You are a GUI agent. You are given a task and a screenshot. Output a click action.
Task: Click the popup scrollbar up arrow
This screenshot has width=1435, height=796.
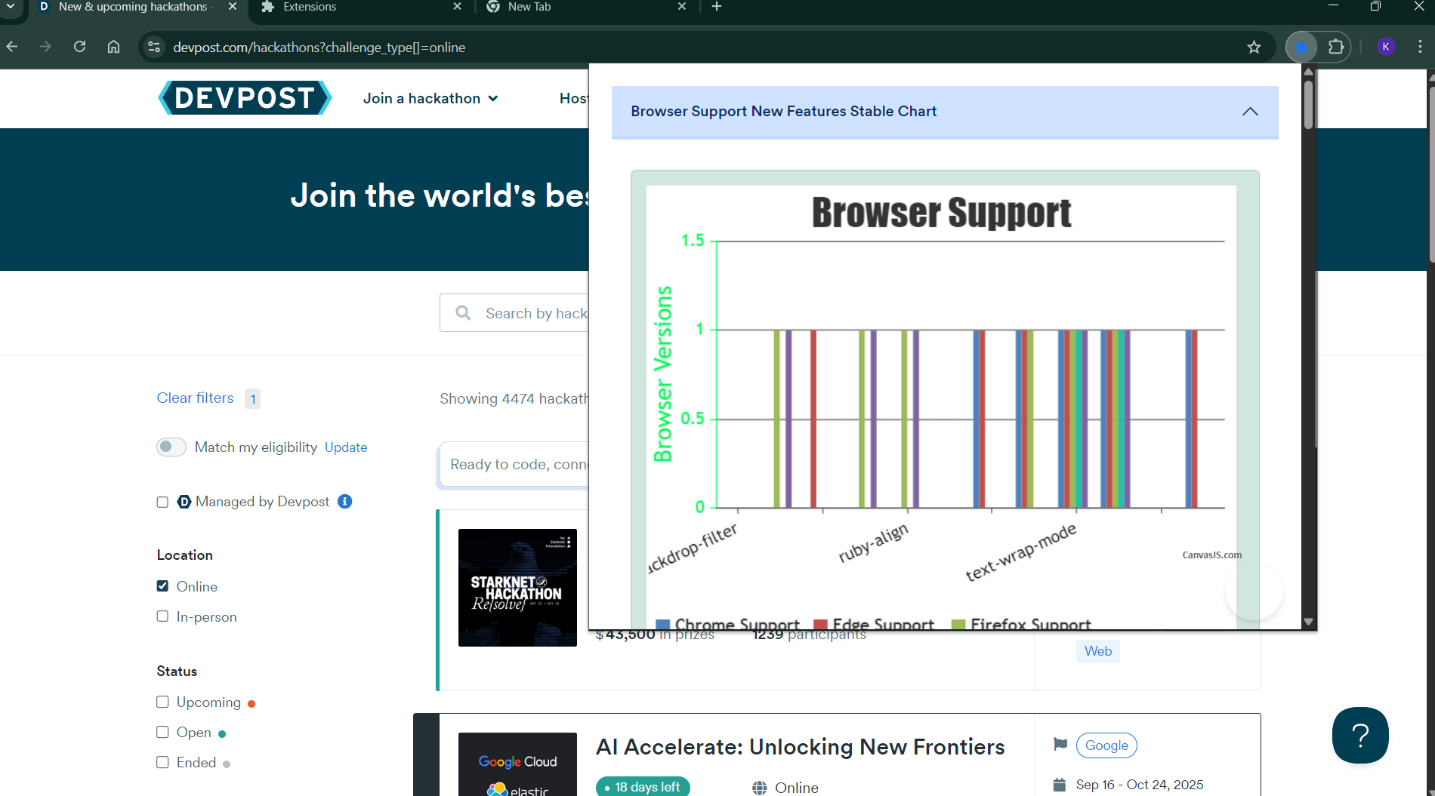click(1309, 71)
